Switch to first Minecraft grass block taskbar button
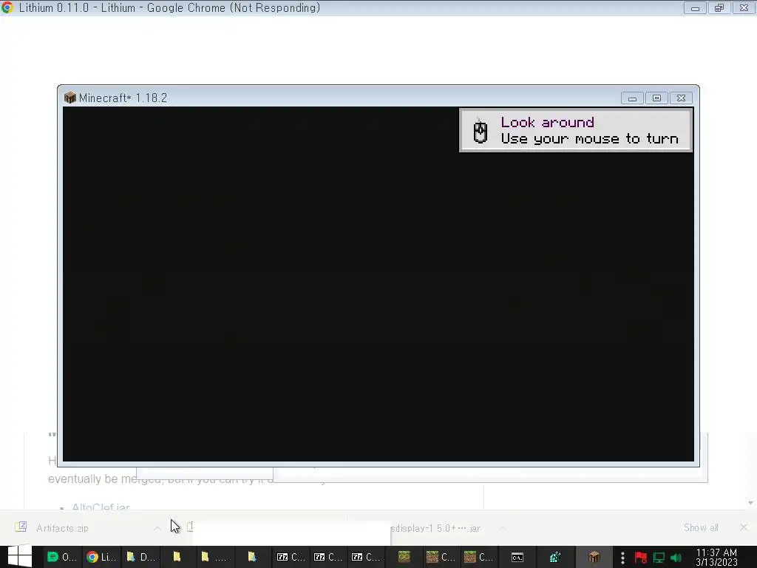 441,557
